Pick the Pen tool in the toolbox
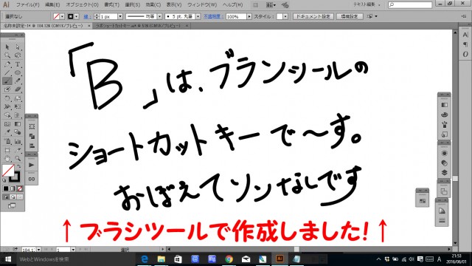 [7, 64]
